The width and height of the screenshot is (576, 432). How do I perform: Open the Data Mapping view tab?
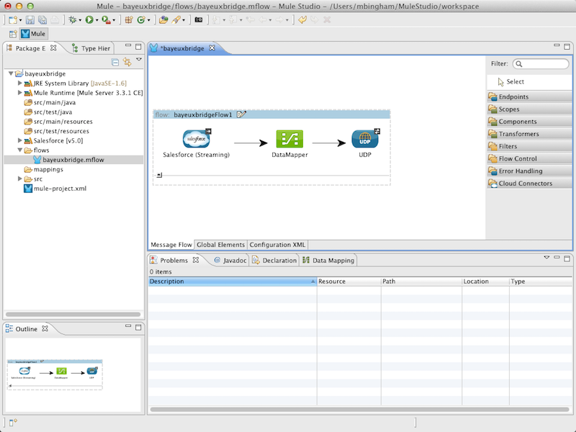[329, 260]
